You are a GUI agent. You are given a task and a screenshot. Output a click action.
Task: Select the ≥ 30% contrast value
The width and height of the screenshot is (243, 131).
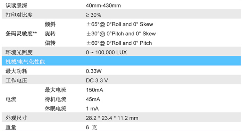tap(93, 15)
